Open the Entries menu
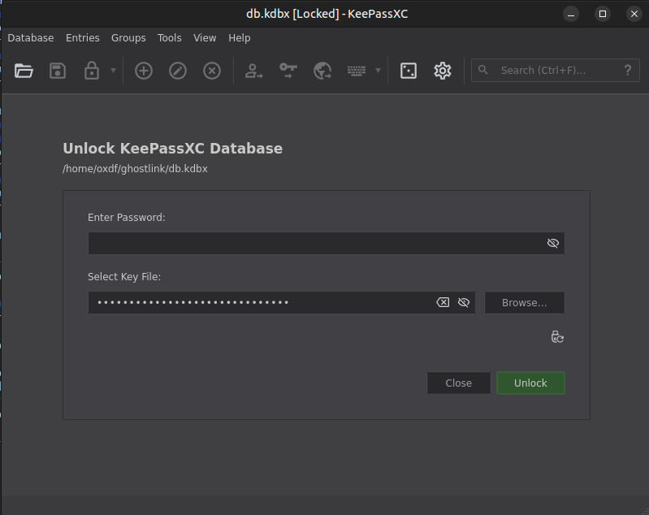This screenshot has width=649, height=515. click(x=83, y=38)
